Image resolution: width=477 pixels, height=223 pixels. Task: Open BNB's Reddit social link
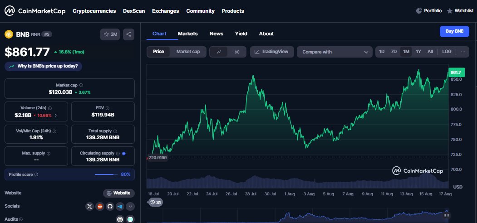tap(99, 207)
